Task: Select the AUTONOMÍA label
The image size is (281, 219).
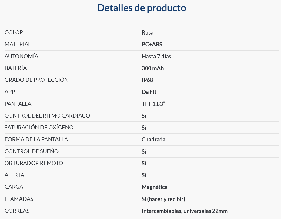Action: (x=22, y=56)
